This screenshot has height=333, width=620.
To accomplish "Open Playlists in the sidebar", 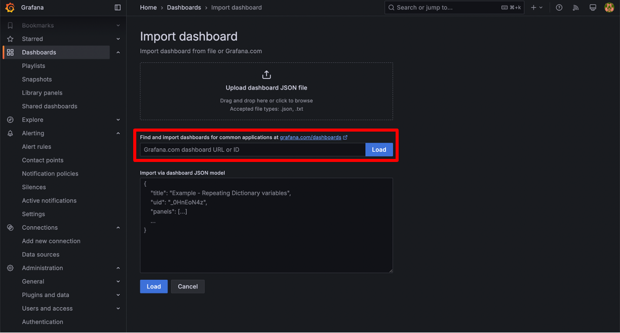I will coord(33,66).
